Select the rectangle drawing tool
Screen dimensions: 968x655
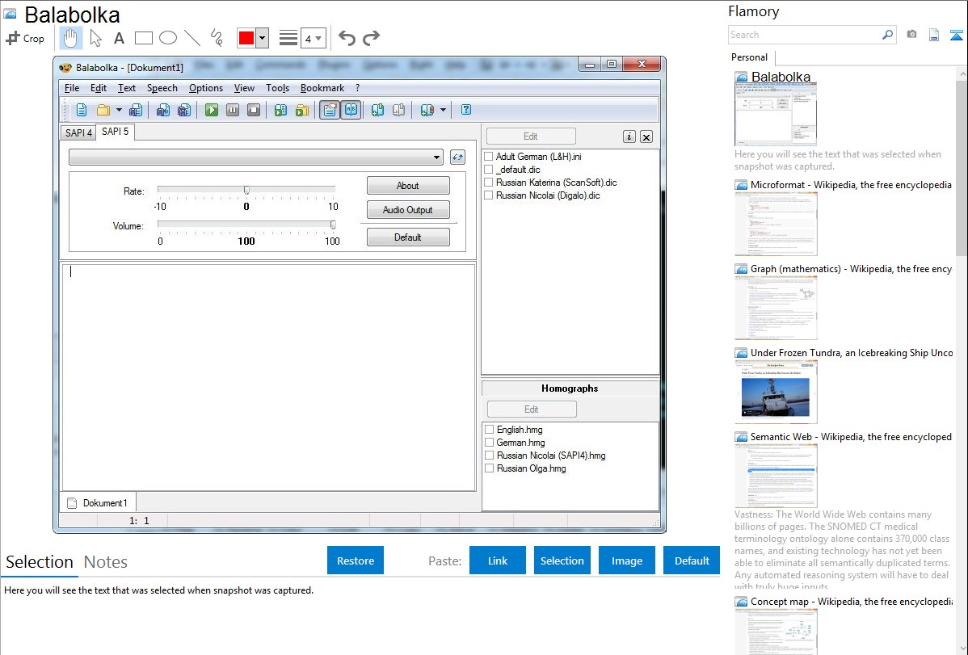point(143,38)
